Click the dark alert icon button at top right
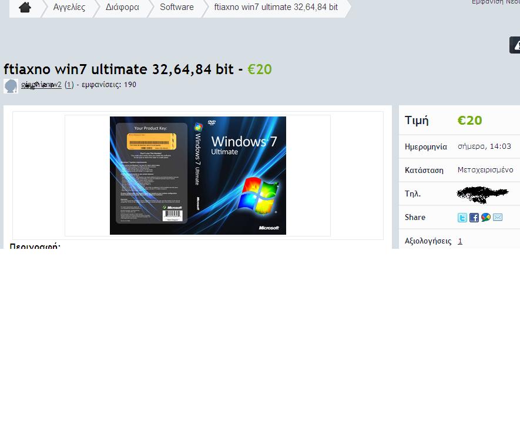The image size is (520, 440). [x=515, y=45]
